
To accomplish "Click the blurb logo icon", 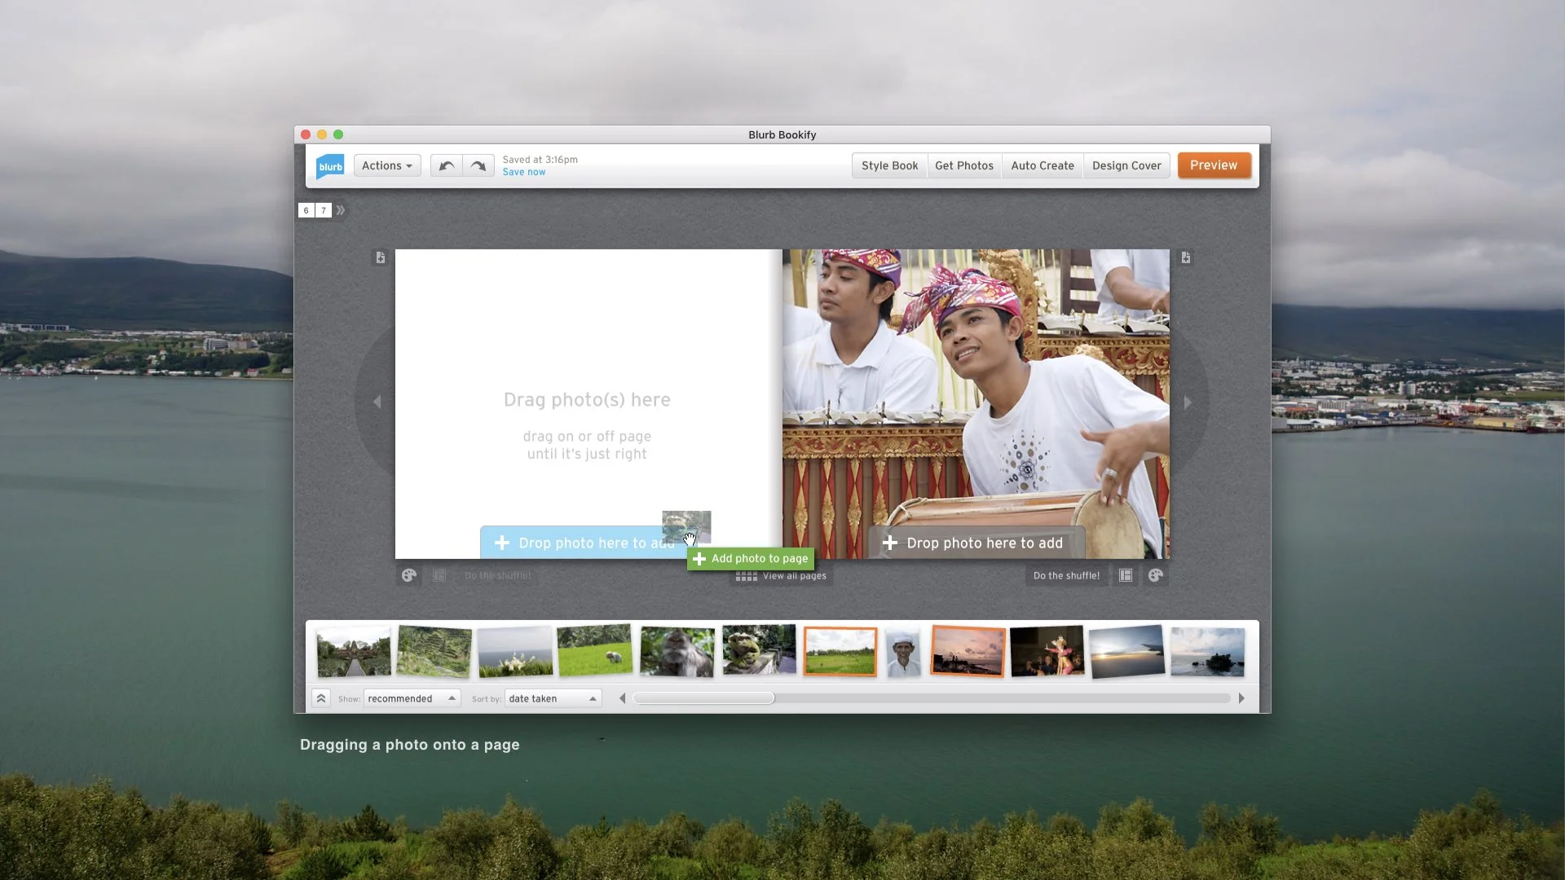I will click(x=329, y=166).
